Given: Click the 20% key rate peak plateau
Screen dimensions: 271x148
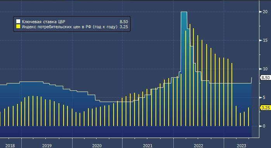Looking at the screenshot, I should click(184, 12).
